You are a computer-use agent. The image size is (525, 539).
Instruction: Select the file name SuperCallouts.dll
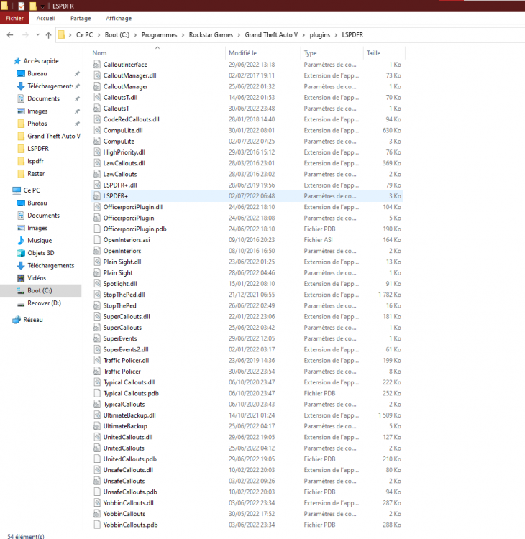point(127,317)
